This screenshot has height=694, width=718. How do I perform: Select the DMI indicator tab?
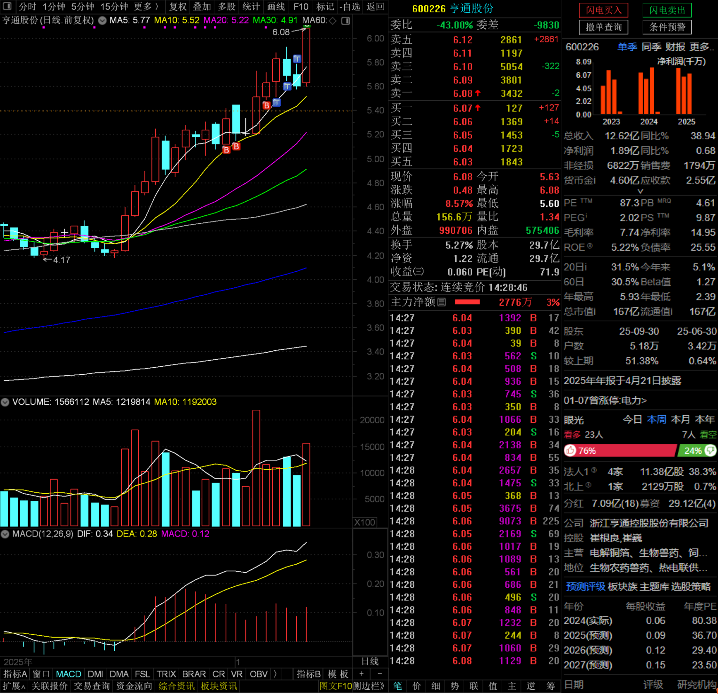(x=95, y=674)
